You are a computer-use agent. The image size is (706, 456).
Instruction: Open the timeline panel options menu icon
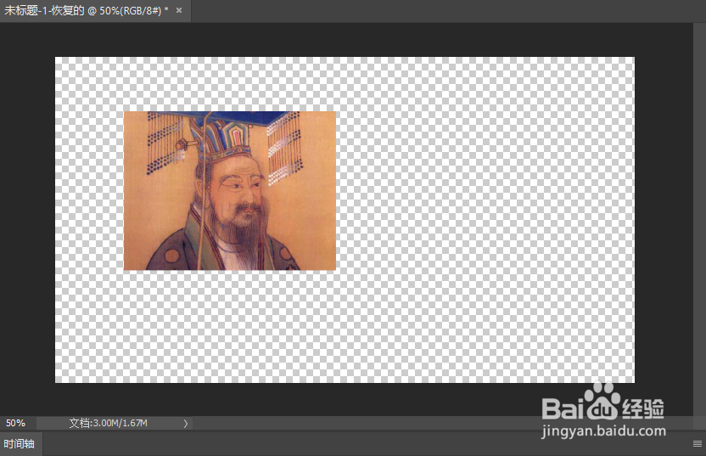click(698, 444)
